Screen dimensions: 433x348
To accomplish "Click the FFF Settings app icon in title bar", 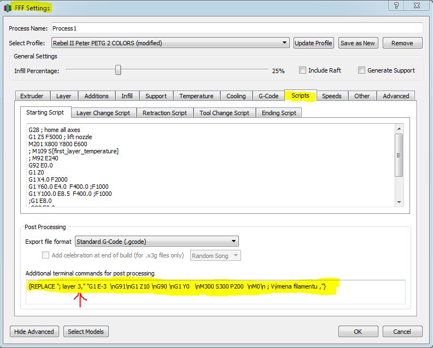I will [8, 8].
